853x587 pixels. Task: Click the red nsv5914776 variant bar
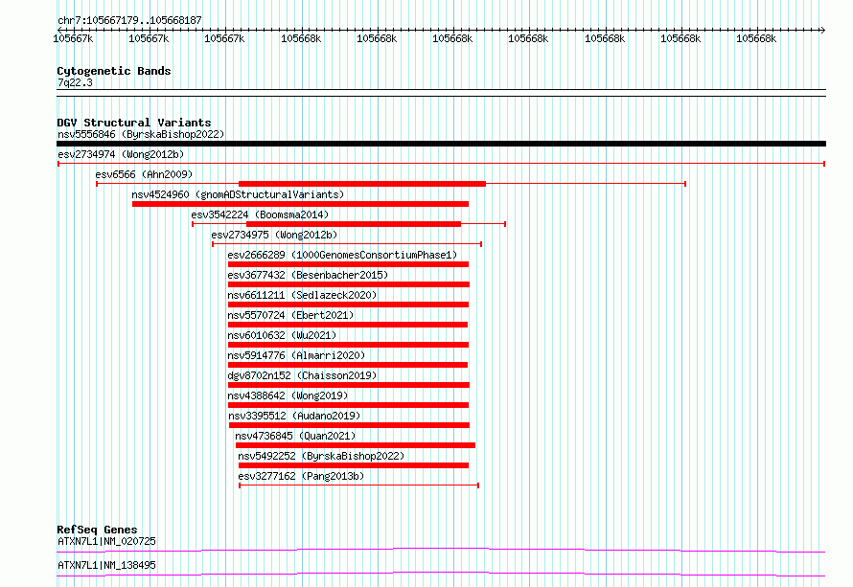348,365
